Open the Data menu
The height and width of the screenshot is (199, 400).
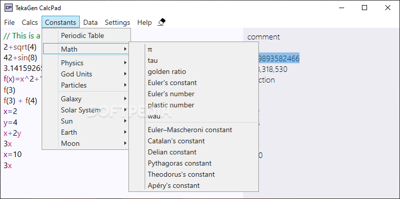pyautogui.click(x=90, y=22)
